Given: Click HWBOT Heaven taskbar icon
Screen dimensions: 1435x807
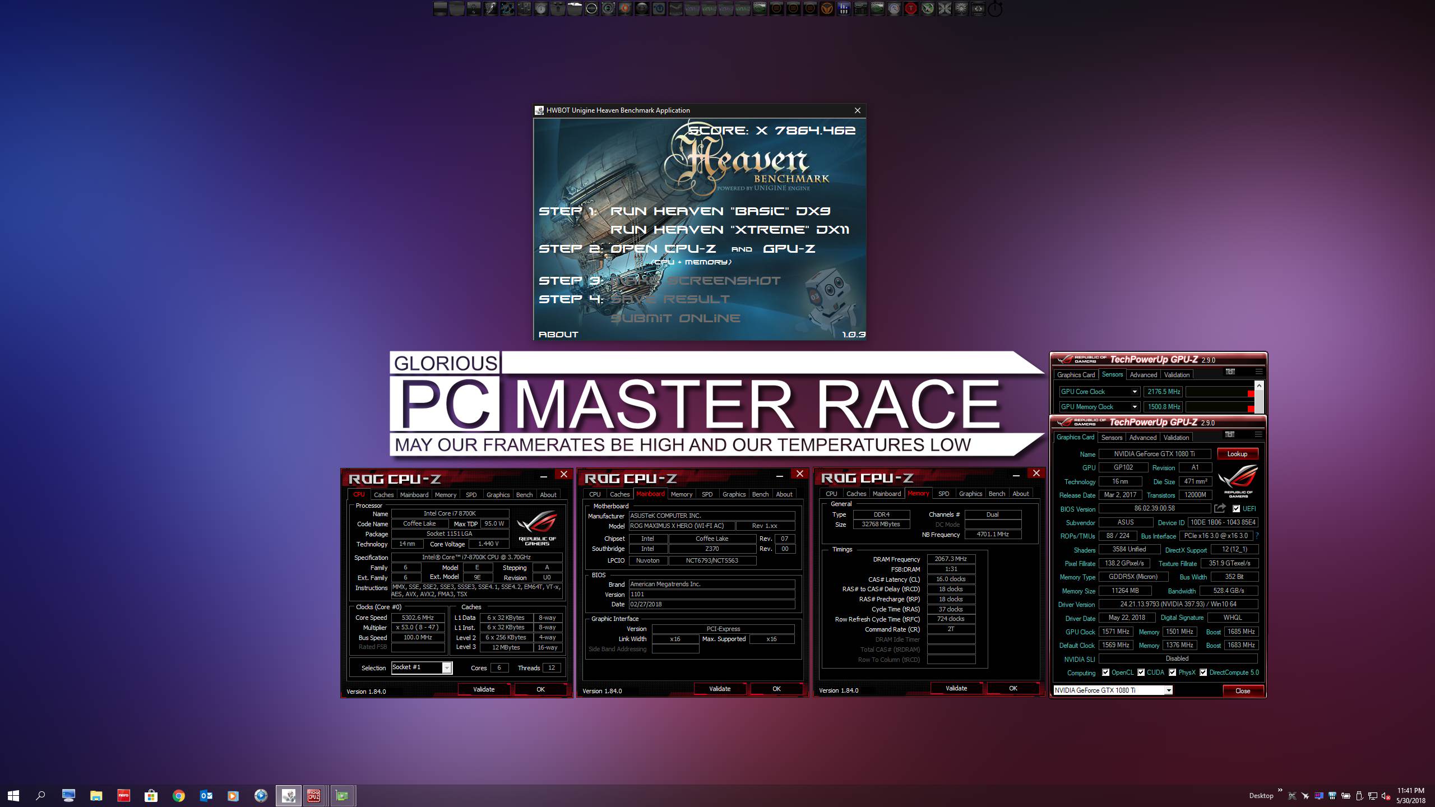Looking at the screenshot, I should 288,795.
